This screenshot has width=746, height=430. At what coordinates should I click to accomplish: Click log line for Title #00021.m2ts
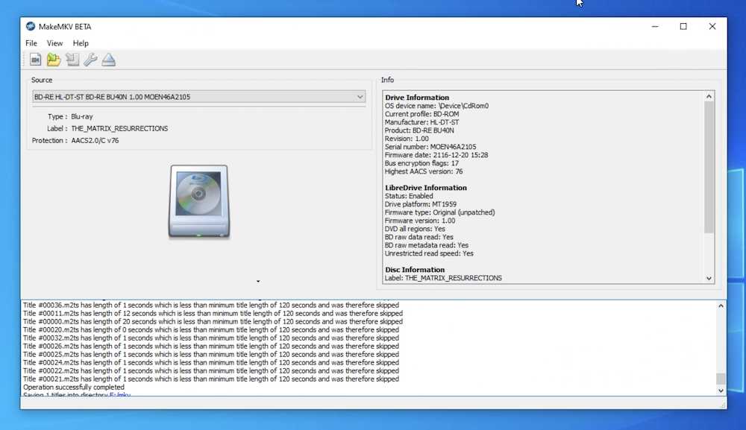click(x=211, y=379)
